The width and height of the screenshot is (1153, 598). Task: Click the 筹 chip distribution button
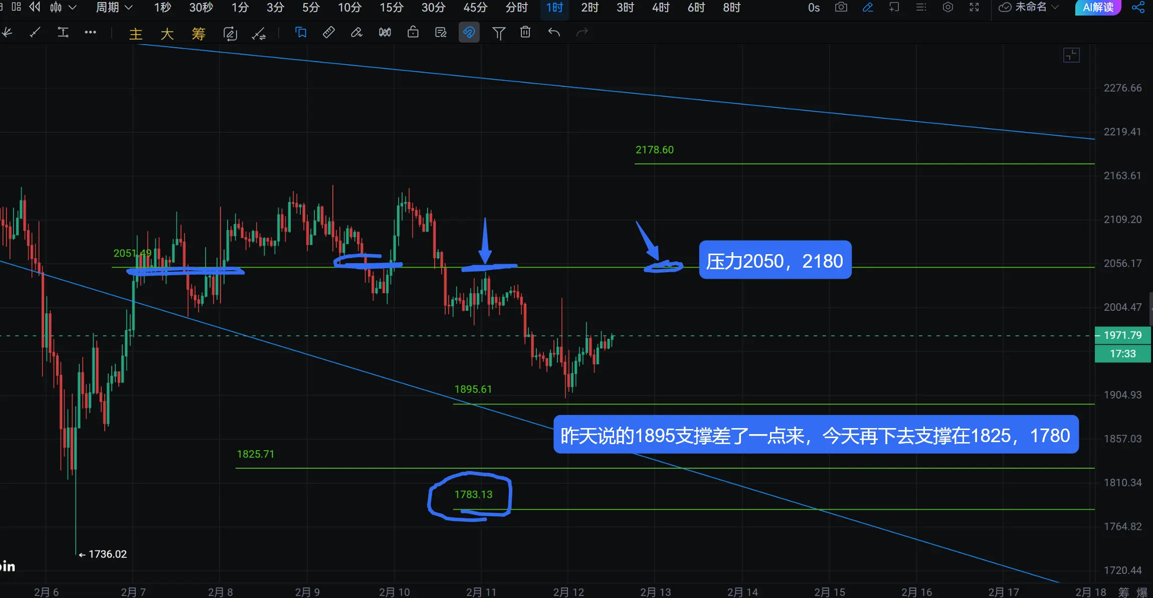click(x=199, y=33)
